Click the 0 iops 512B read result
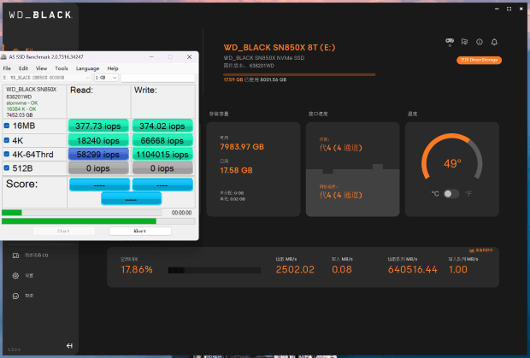The width and height of the screenshot is (530, 358). click(98, 168)
